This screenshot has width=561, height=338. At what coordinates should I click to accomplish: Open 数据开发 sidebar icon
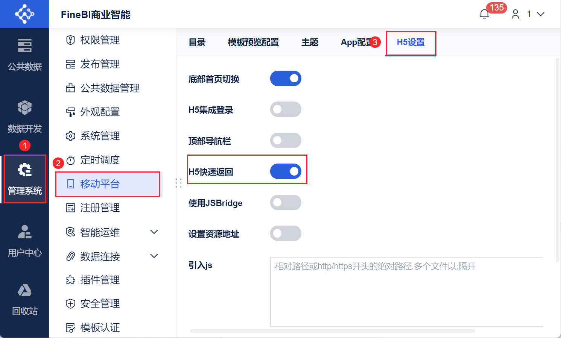(x=24, y=117)
